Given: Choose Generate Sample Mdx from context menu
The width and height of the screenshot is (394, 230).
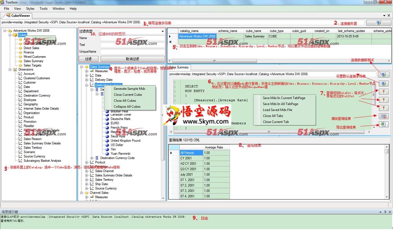Looking at the screenshot, I should pos(129,89).
